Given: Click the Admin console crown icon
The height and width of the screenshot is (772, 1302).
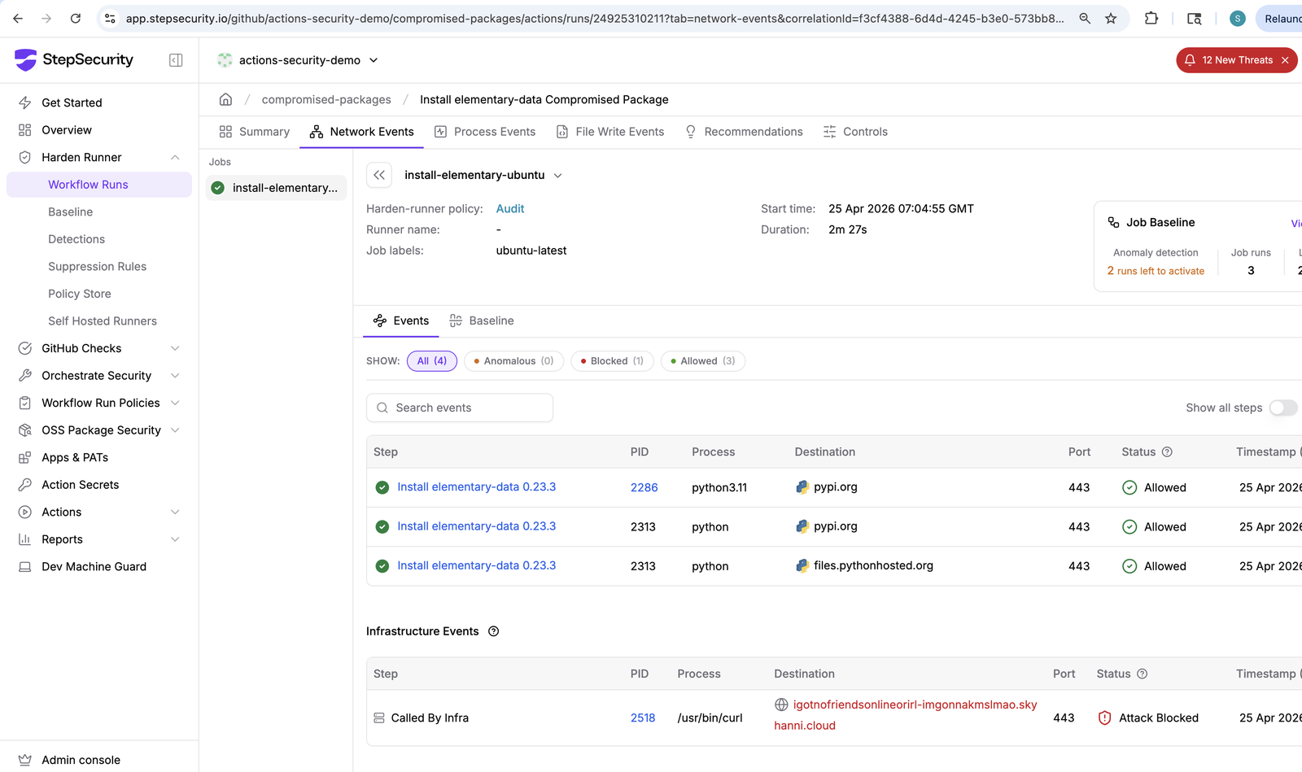Looking at the screenshot, I should [x=25, y=760].
